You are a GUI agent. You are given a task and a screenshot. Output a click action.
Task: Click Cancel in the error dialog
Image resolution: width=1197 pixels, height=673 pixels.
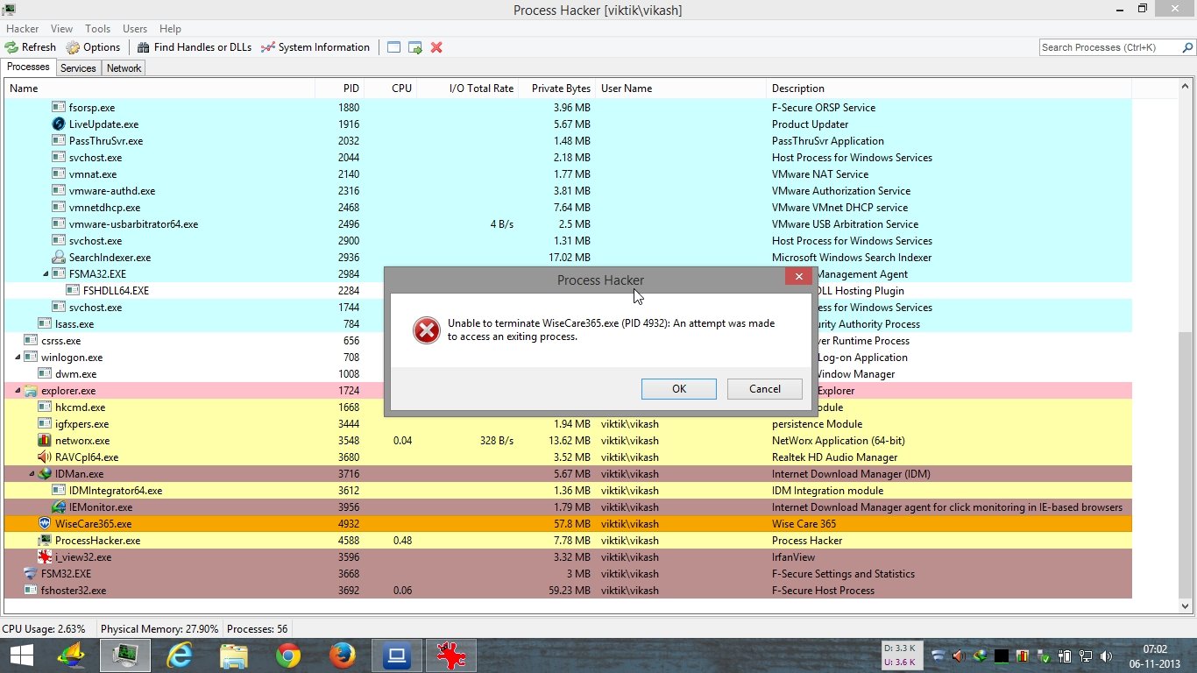click(x=765, y=389)
